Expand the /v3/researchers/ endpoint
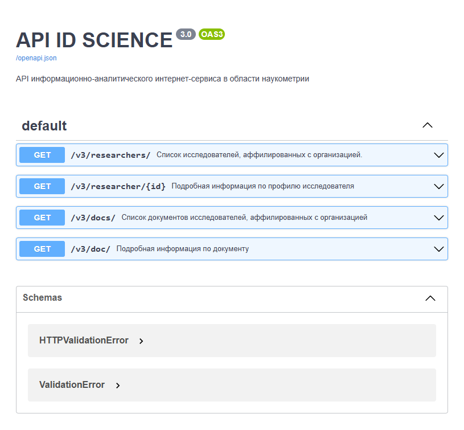Viewport: 464px width, 430px height. click(x=438, y=154)
